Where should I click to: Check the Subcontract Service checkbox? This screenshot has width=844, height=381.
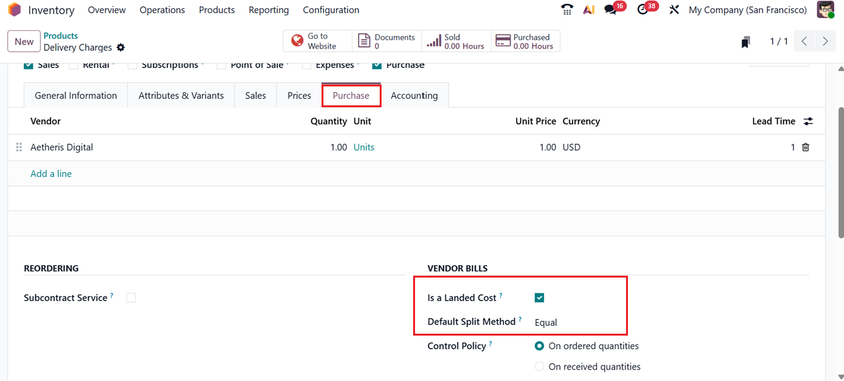(131, 297)
